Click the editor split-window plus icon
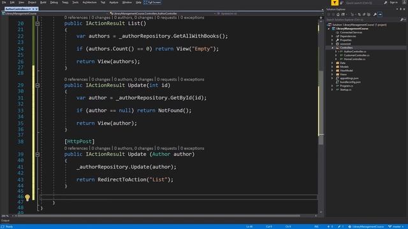Screen dimensions: 408x229 (321, 18)
